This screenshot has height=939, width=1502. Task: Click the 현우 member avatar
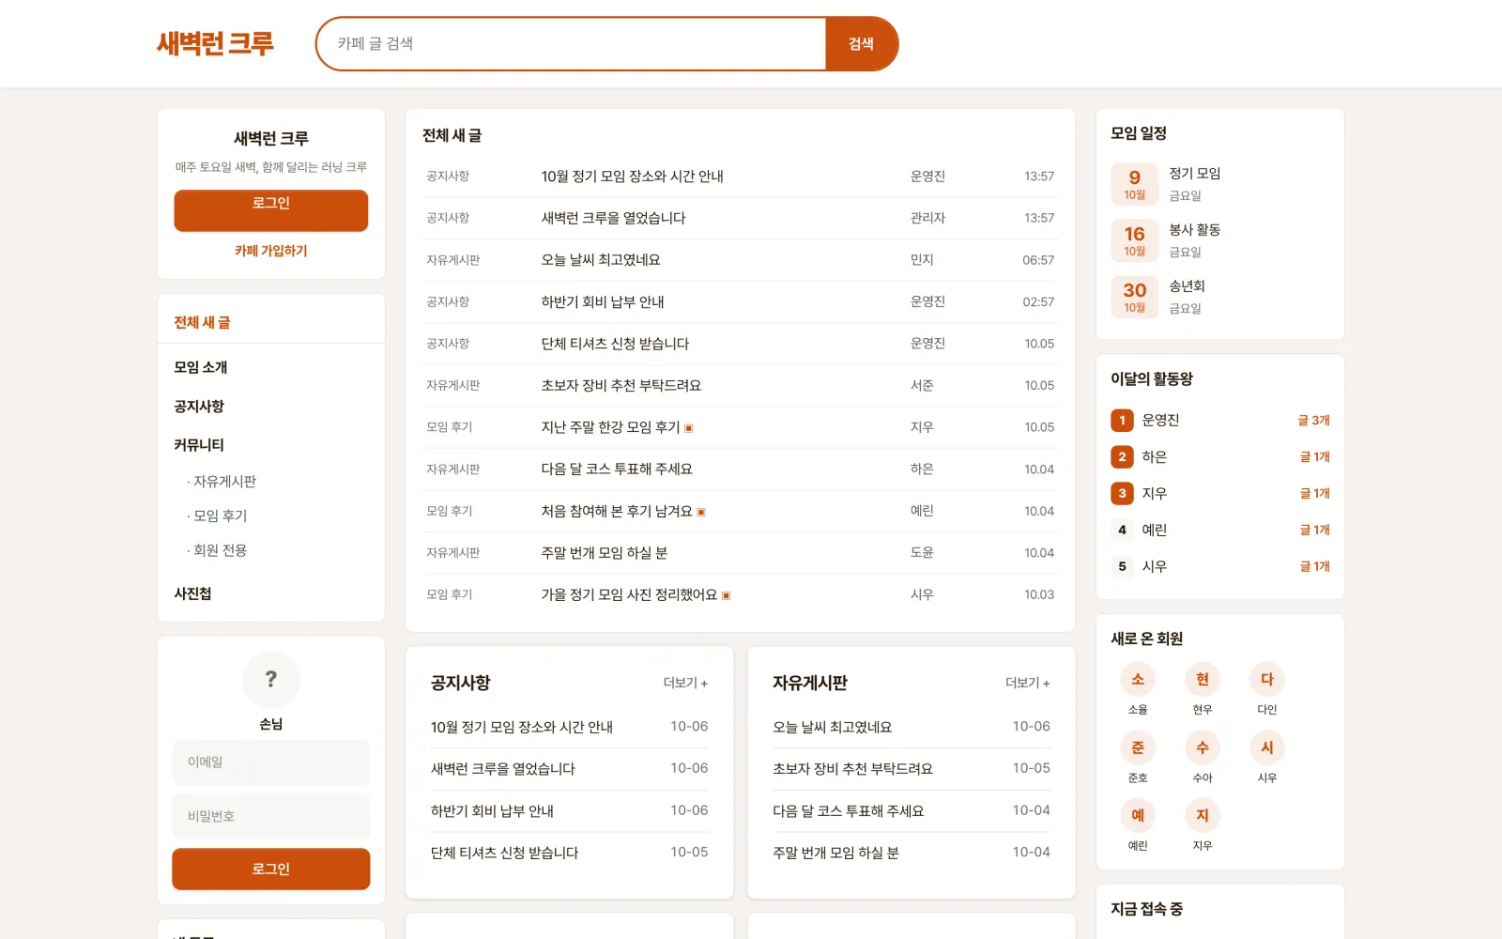pyautogui.click(x=1203, y=679)
